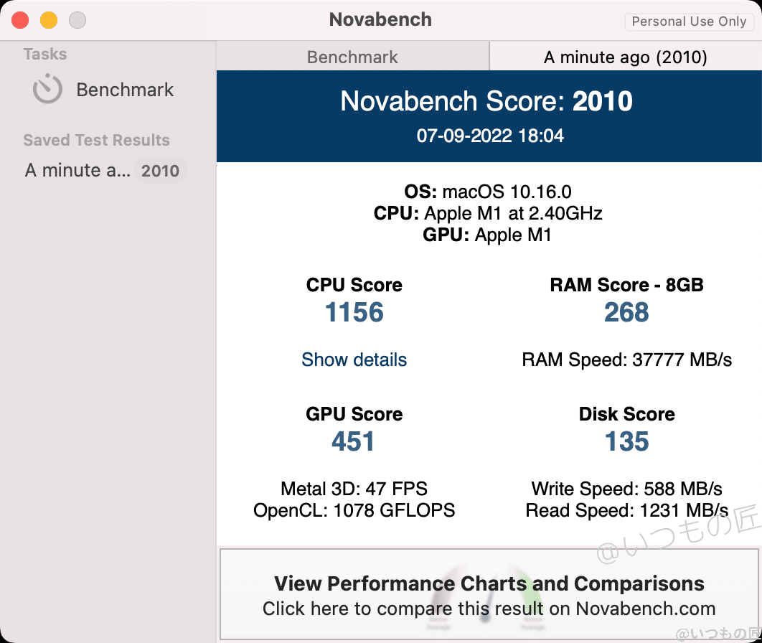The height and width of the screenshot is (643, 762).
Task: Click the Saved Test Results section header
Action: pos(96,140)
